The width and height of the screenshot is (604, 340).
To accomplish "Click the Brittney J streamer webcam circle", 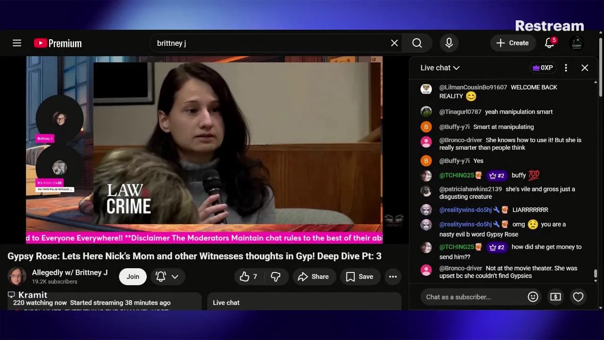I will 59,118.
